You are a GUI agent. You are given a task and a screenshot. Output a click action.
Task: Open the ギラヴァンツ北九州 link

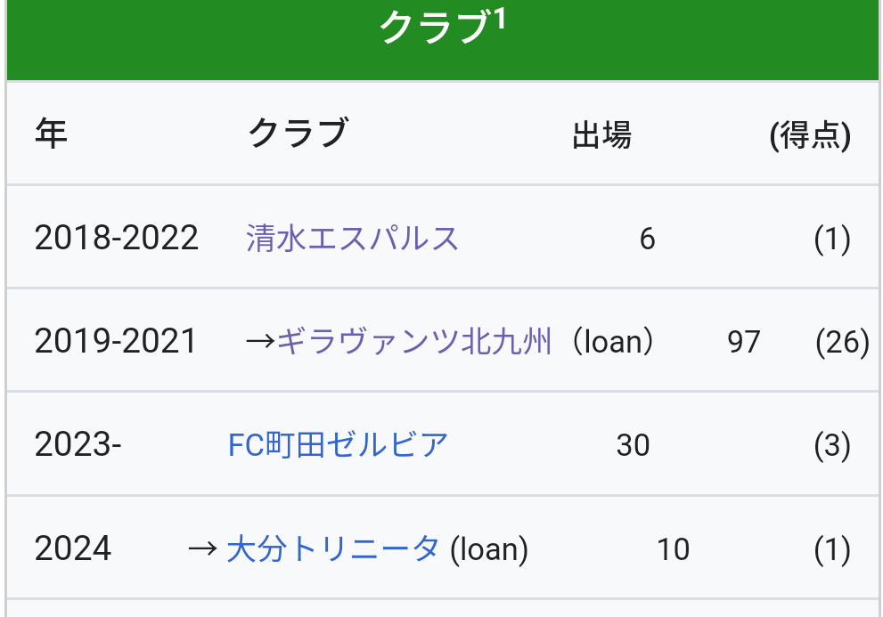point(414,341)
